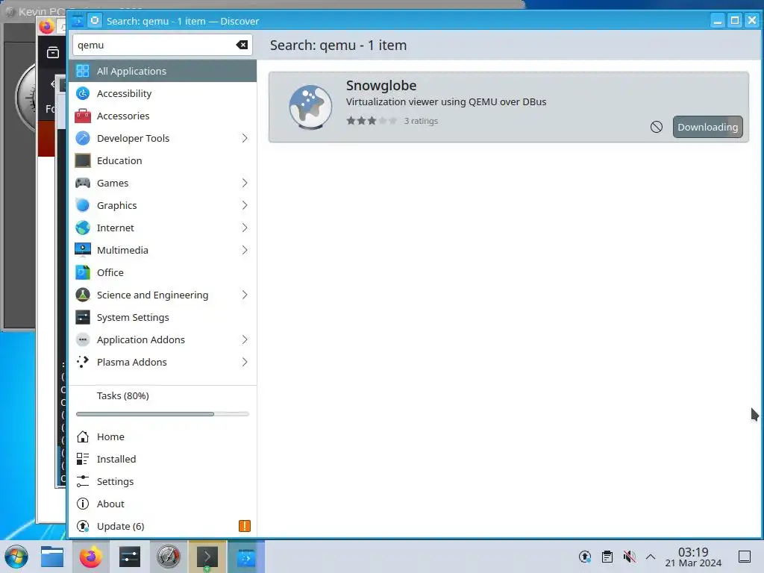The height and width of the screenshot is (573, 764).
Task: Click the About info icon
Action: (x=83, y=504)
